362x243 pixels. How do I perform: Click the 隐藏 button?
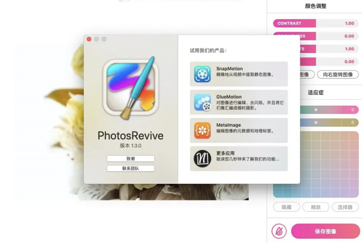coord(286,207)
